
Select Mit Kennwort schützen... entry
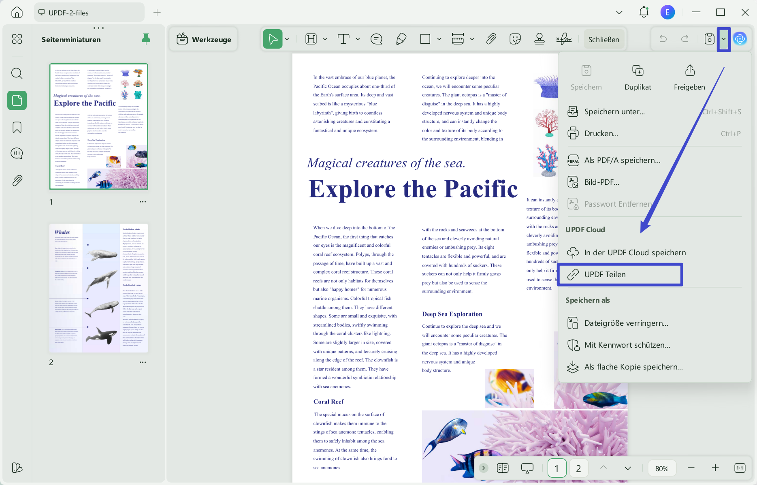click(655, 345)
